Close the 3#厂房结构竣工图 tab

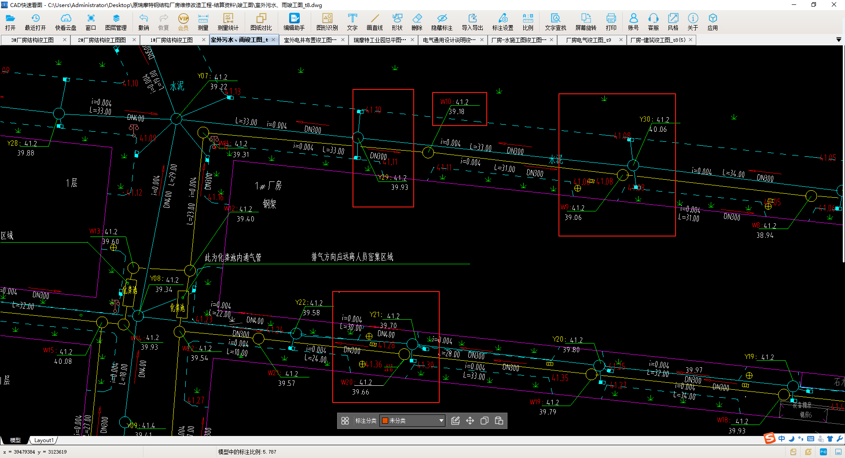coord(65,40)
